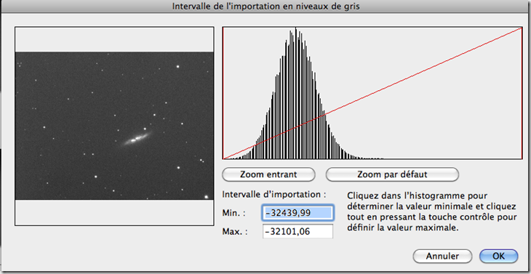Click the red left boundary line of histogram

pos(223,93)
